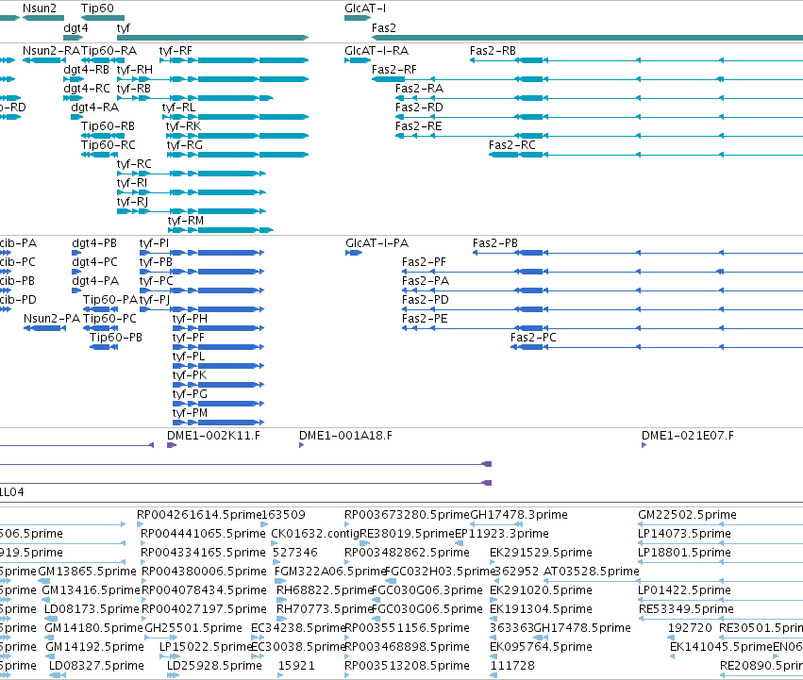Viewport: 803px width, 680px height.
Task: Select EST RH68822.5prime
Action: [325, 589]
